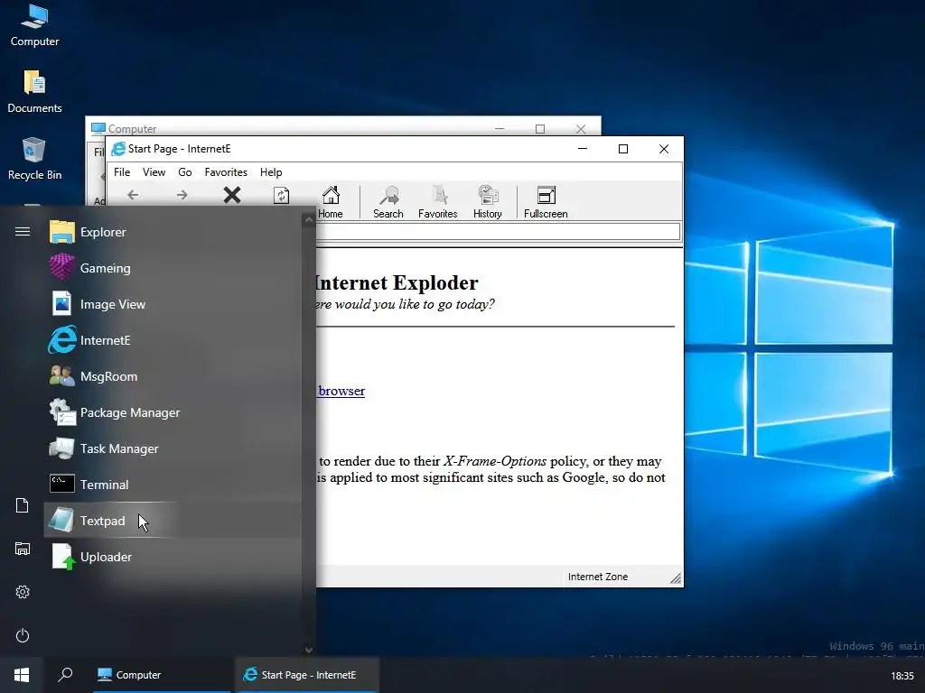This screenshot has height=693, width=925.
Task: Follow the browser hyperlink
Action: (341, 391)
